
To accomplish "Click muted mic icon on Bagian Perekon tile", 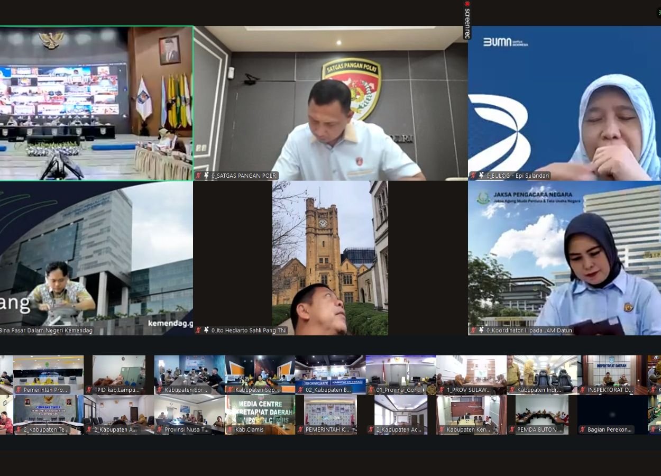I will [x=582, y=429].
